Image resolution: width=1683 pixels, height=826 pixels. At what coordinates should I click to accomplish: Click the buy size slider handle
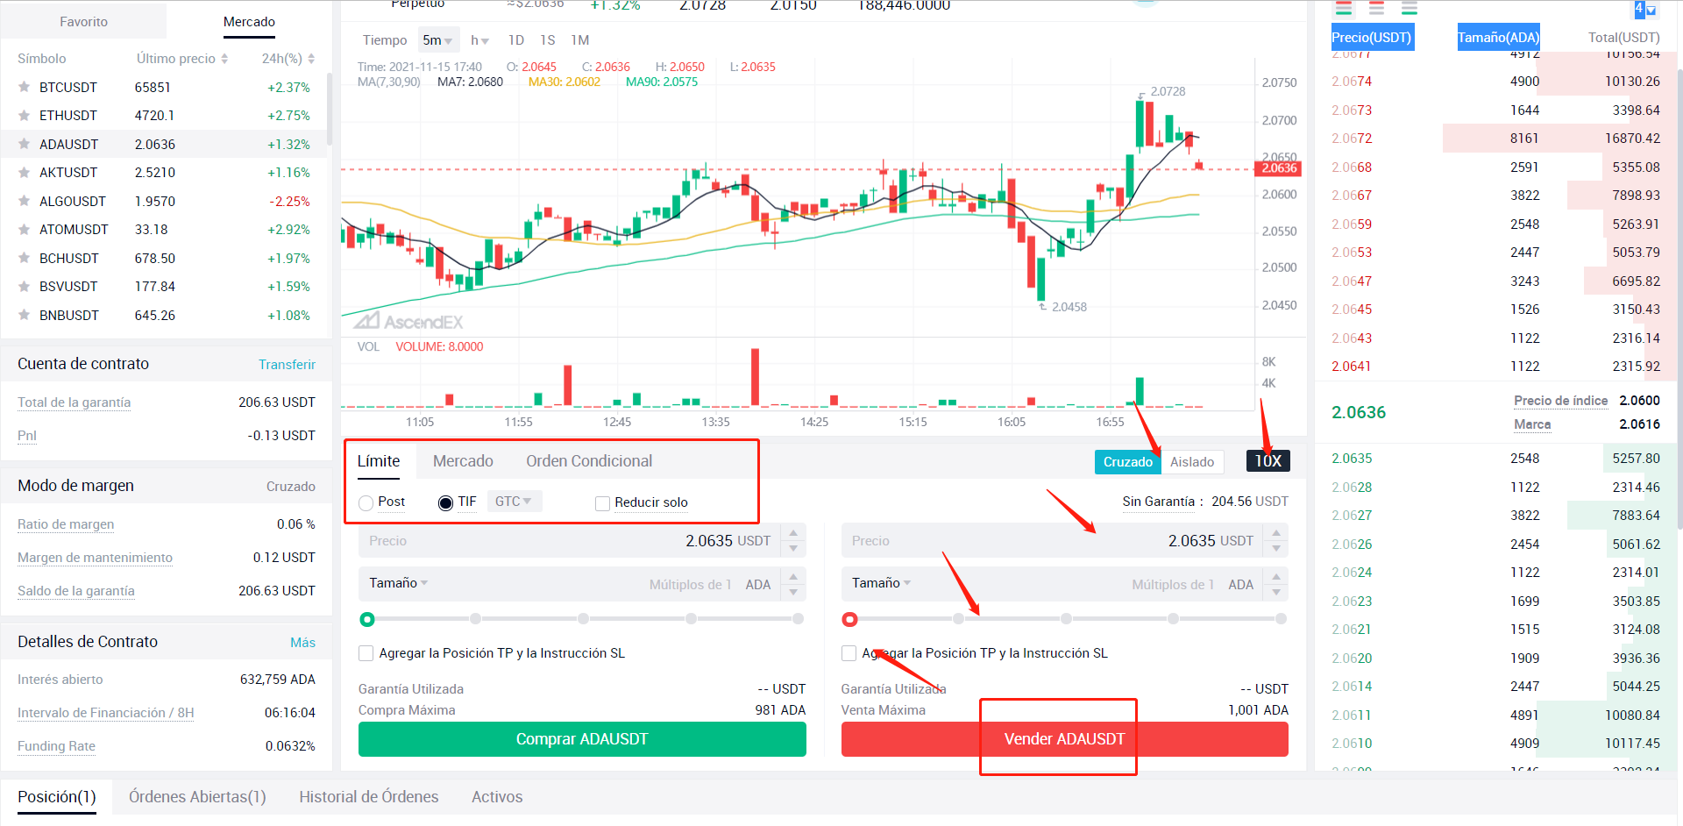tap(367, 620)
